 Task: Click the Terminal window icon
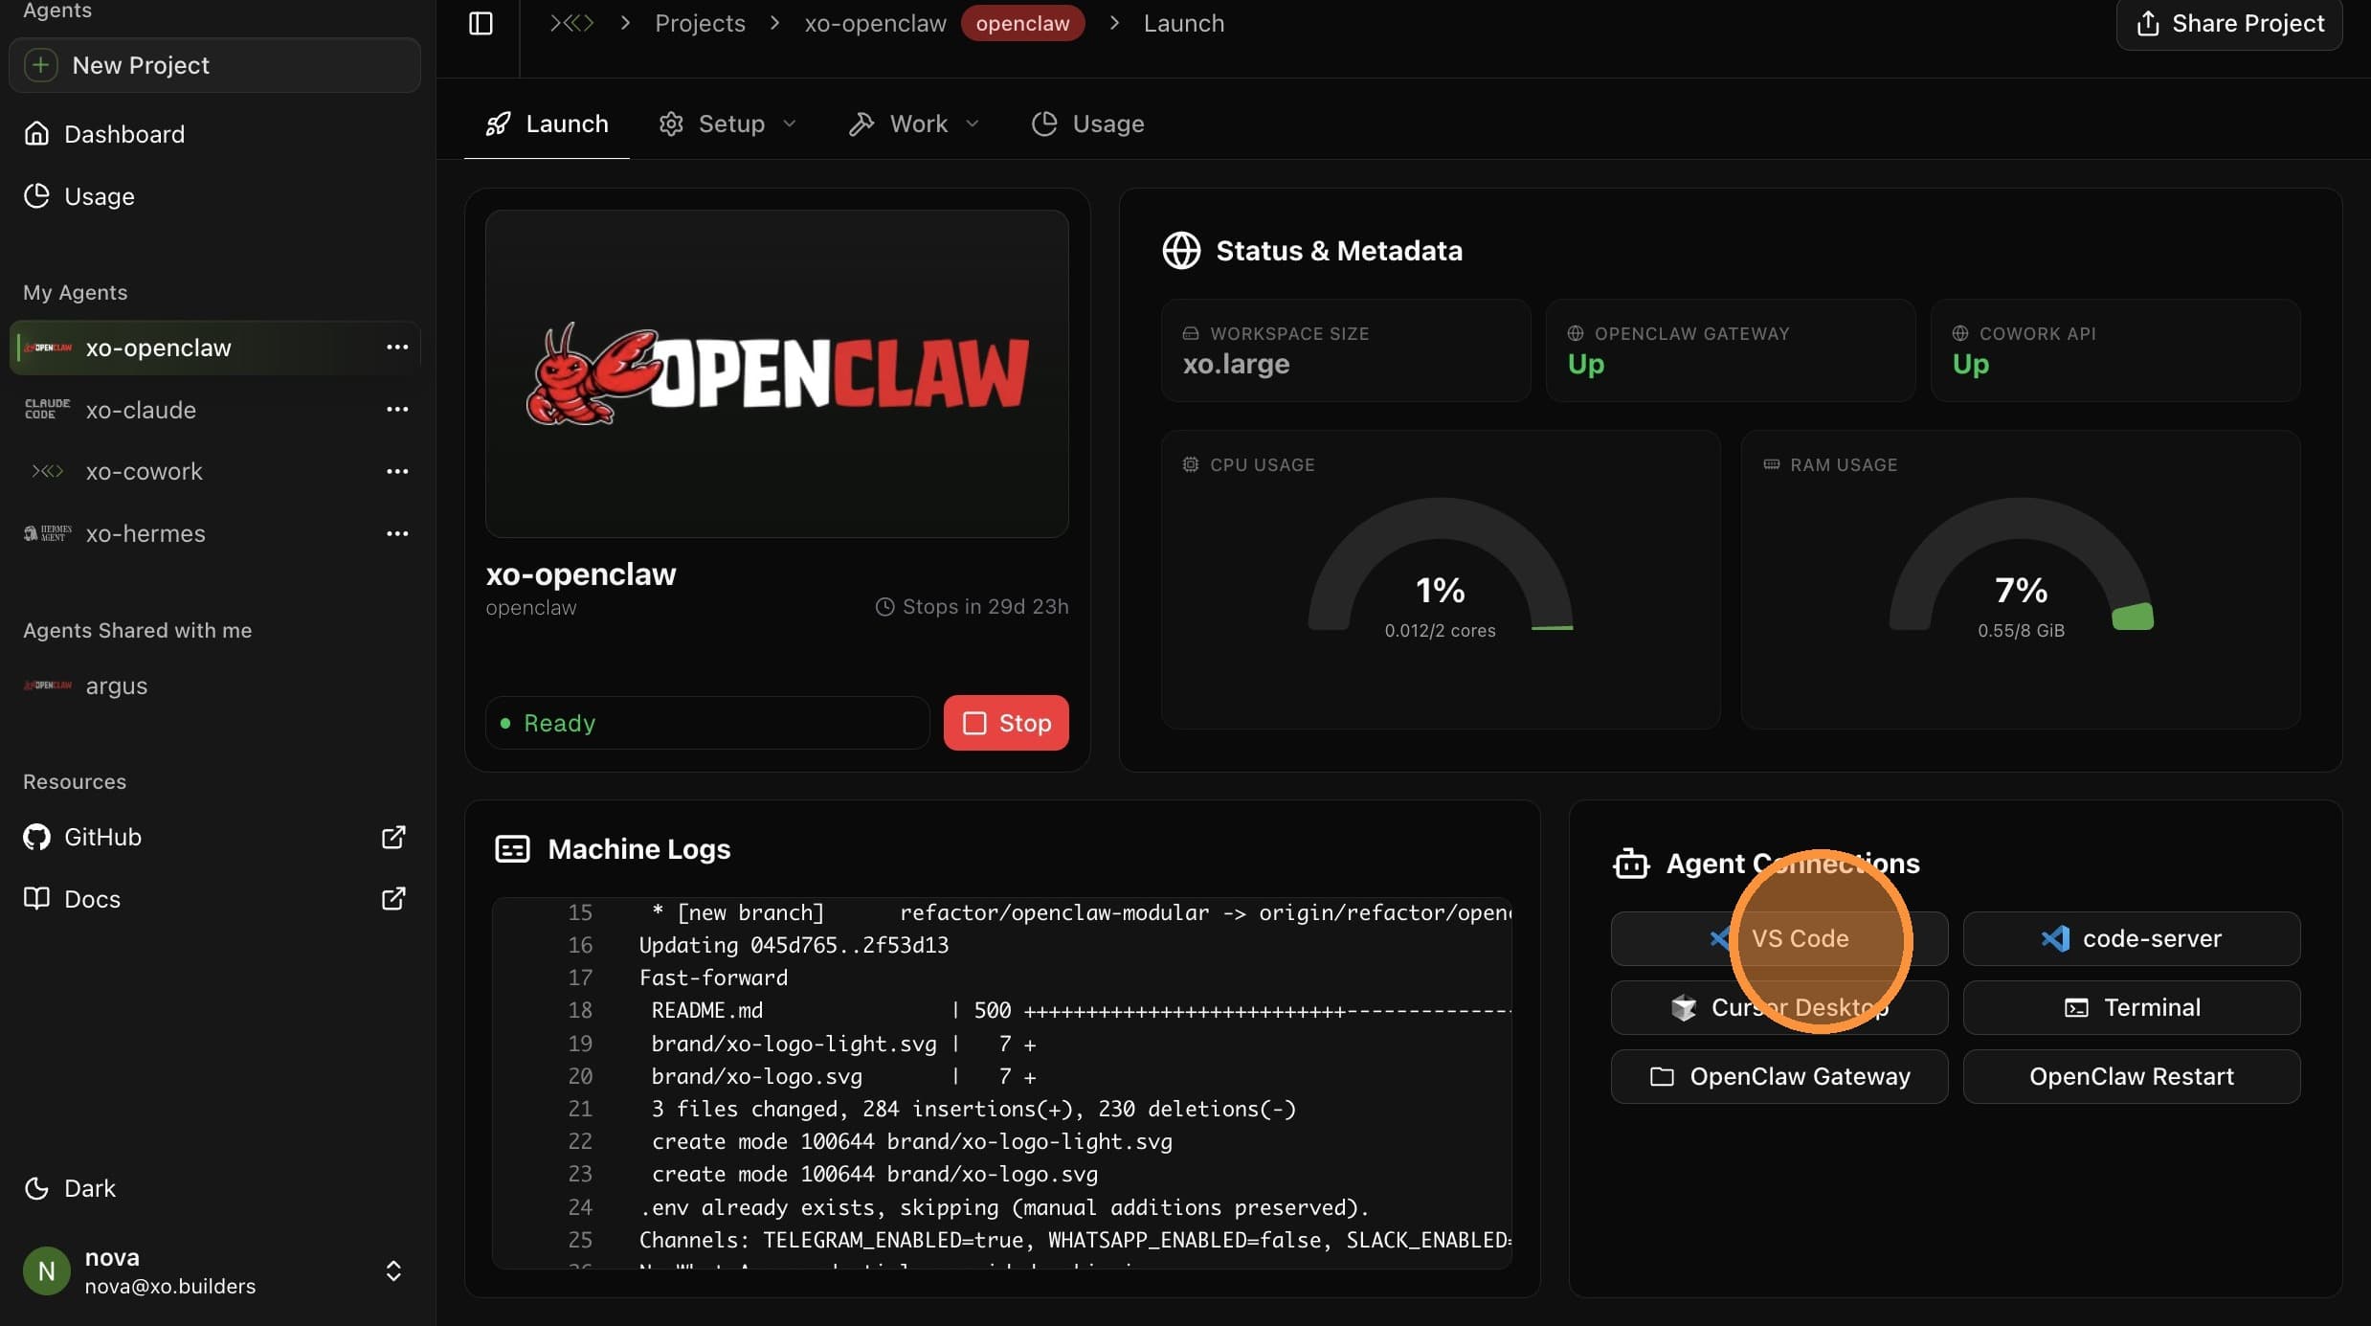point(2076,1007)
